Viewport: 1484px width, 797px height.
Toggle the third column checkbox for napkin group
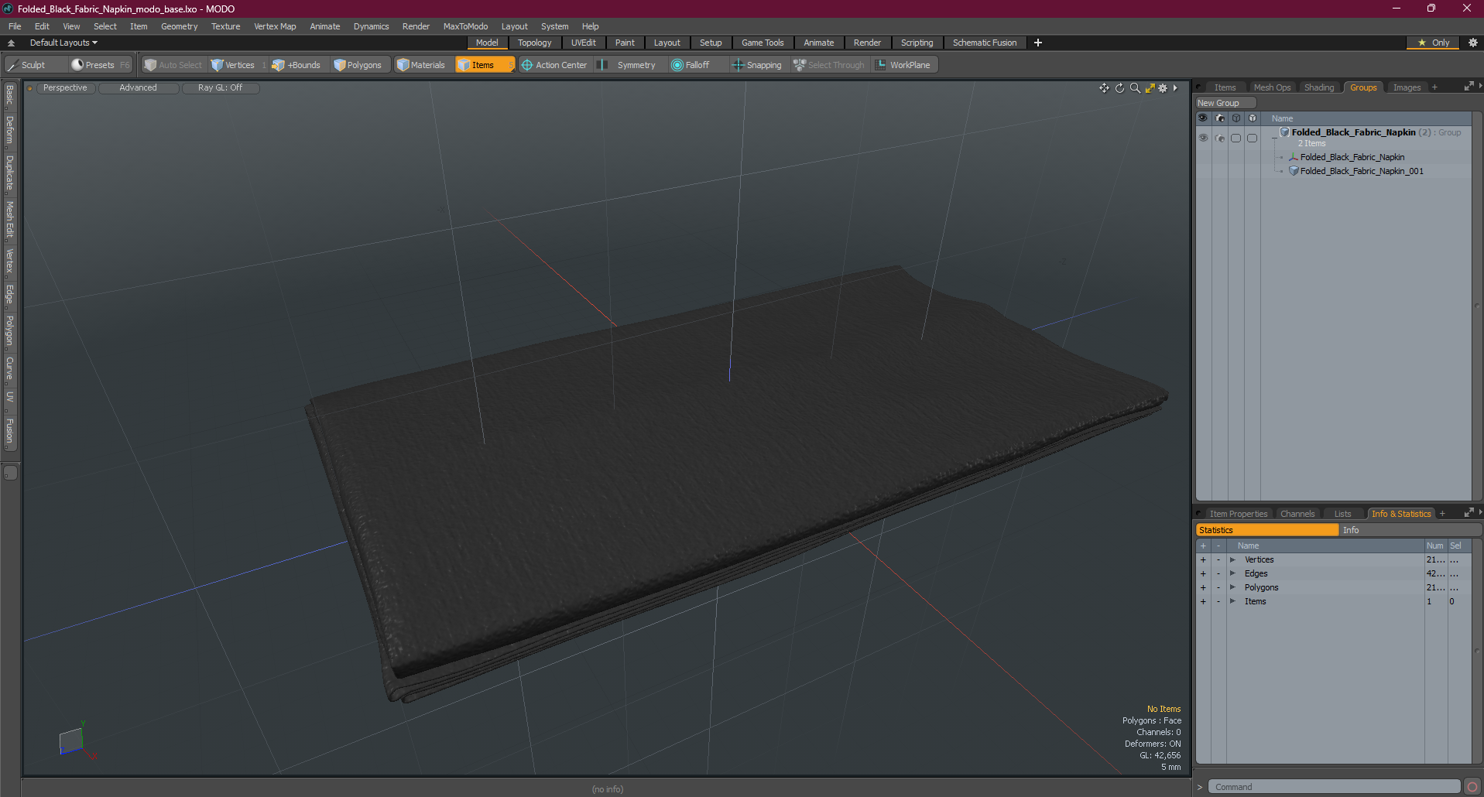tap(1236, 139)
